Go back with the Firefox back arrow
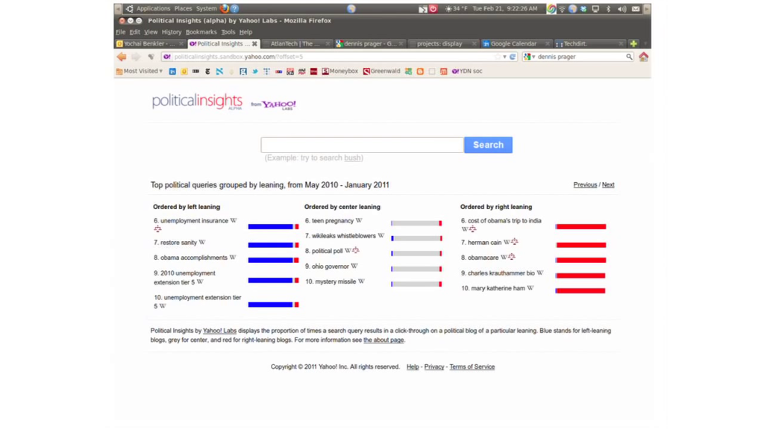764x430 pixels. pos(122,57)
